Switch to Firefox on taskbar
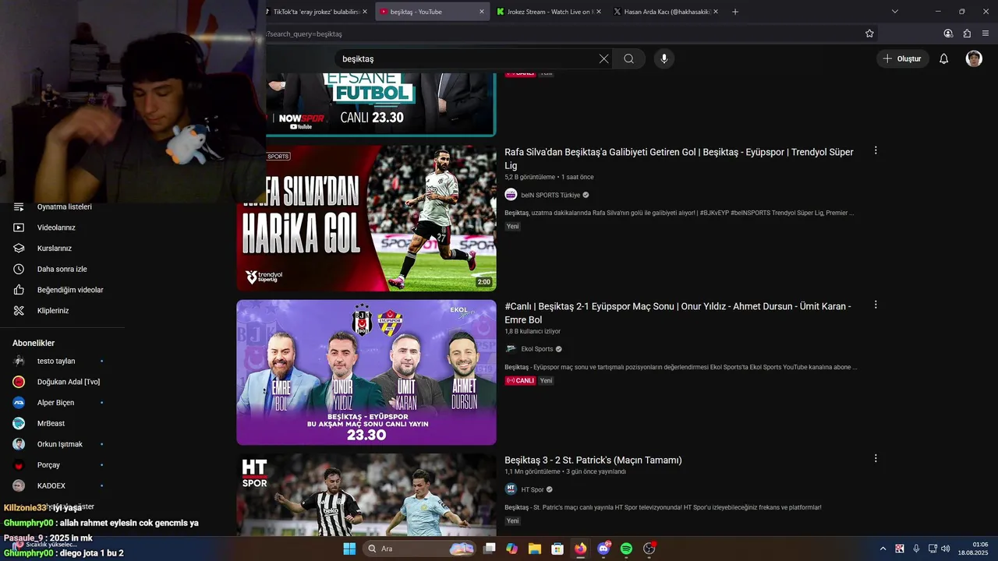The image size is (998, 561). (580, 549)
